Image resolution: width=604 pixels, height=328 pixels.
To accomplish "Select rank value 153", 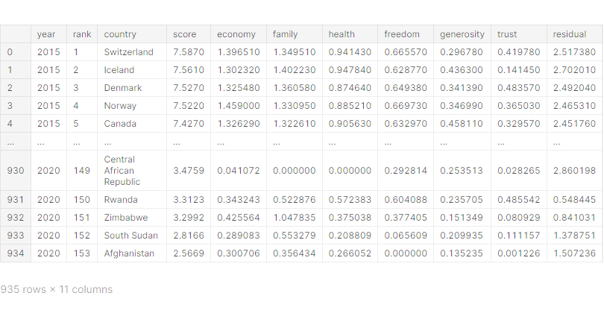I will 82,253.
